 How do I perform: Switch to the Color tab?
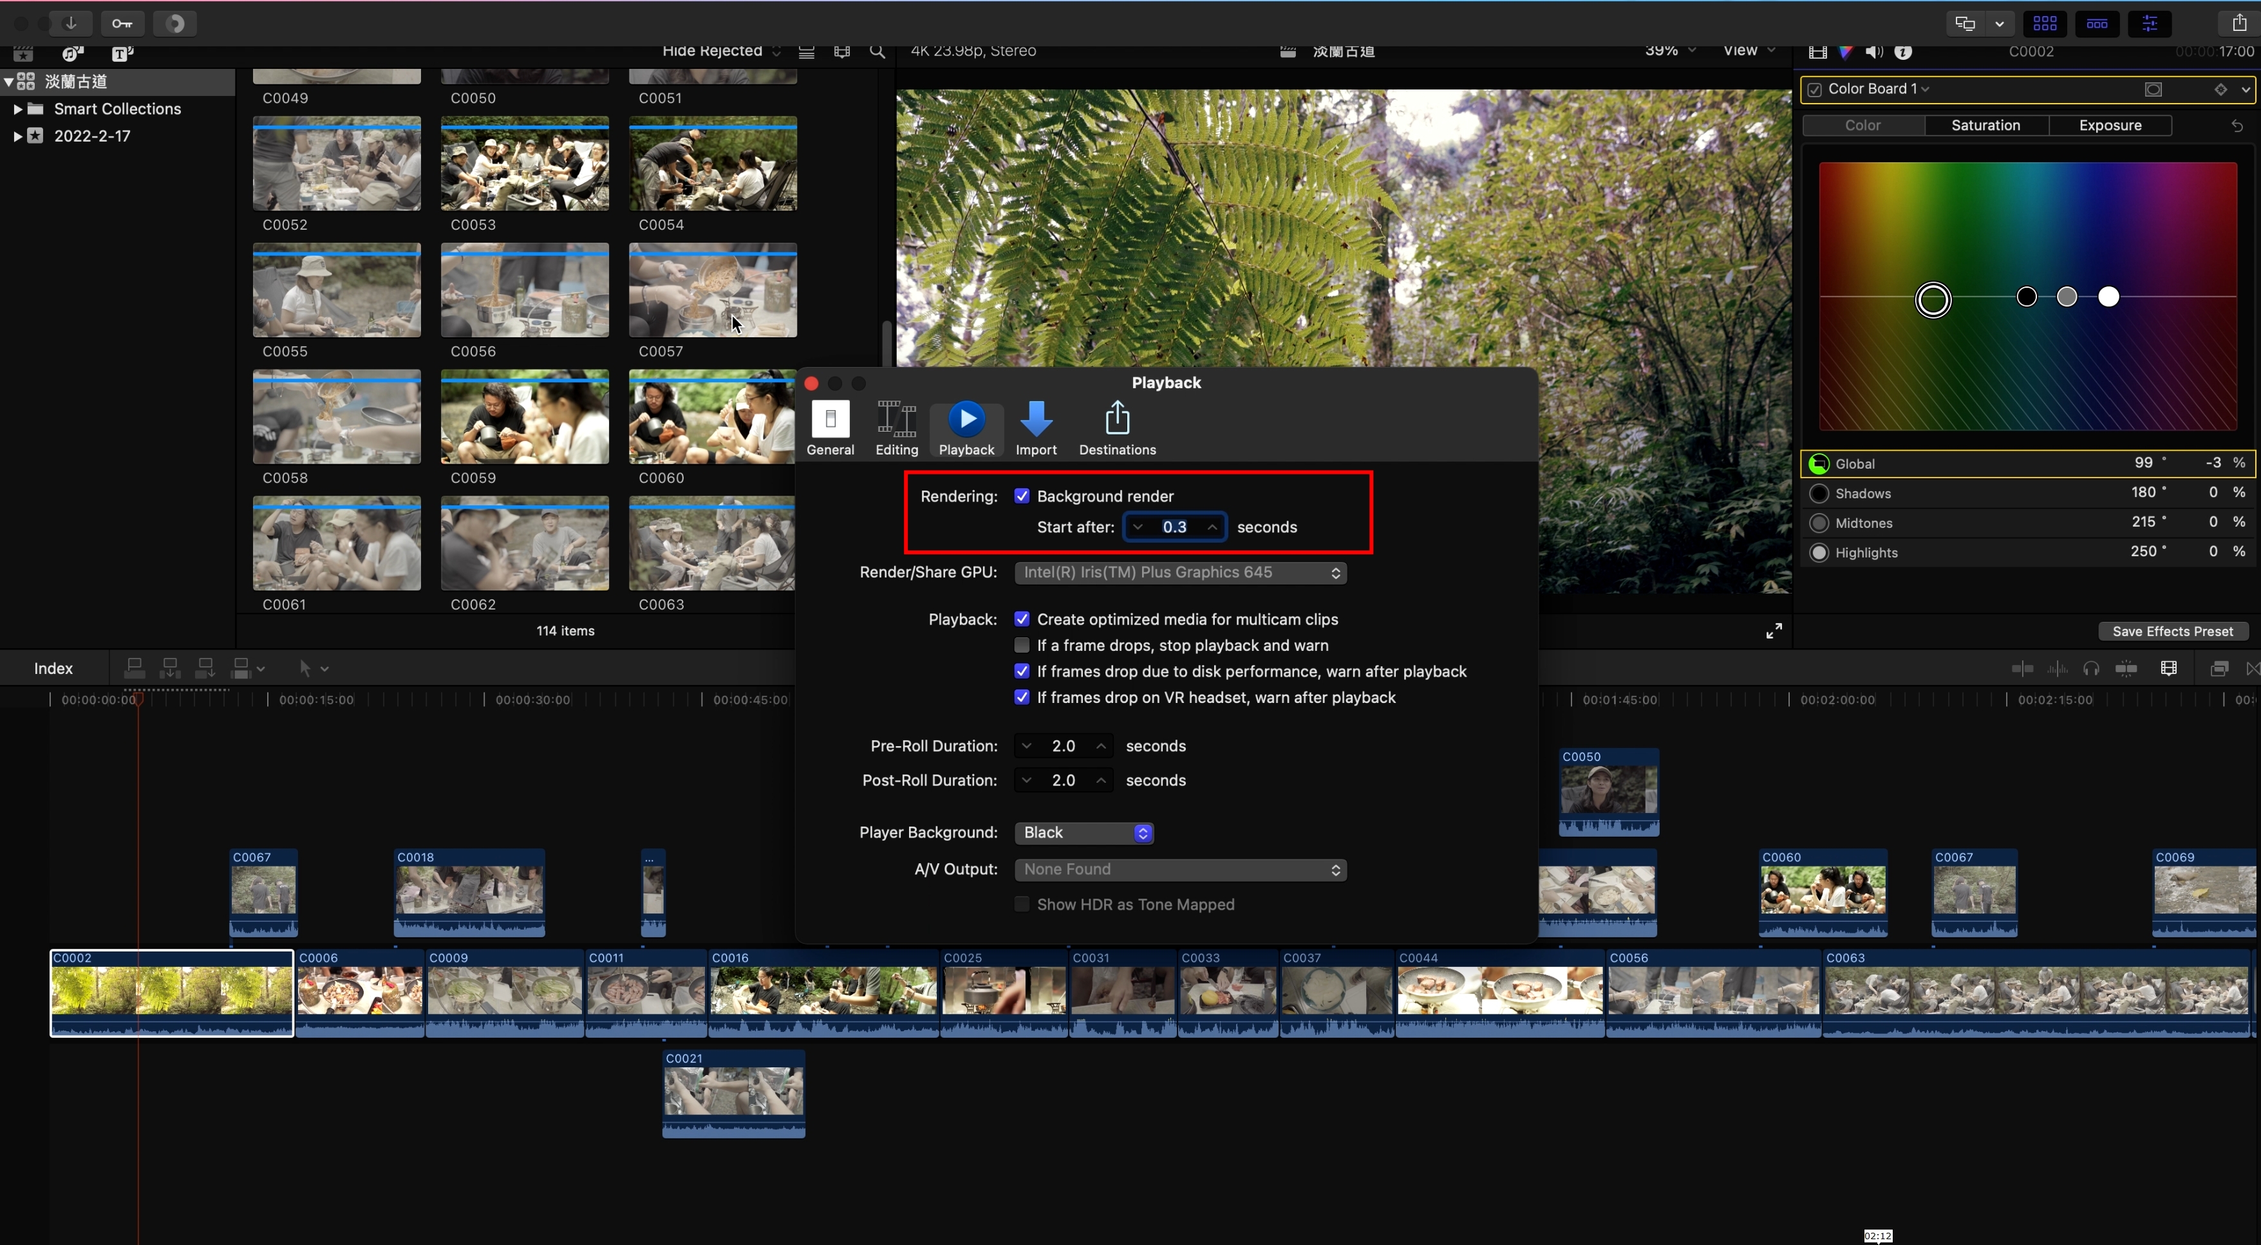[x=1862, y=126]
